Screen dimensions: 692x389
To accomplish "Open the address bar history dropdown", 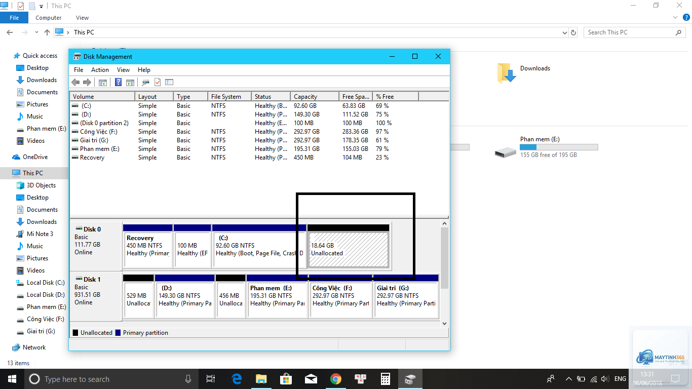I will (565, 32).
